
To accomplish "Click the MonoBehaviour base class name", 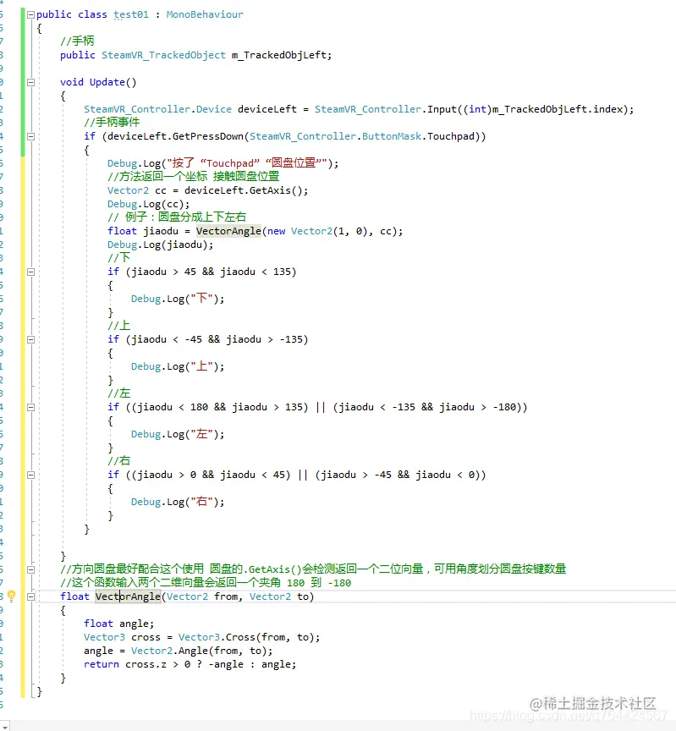I will click(x=205, y=14).
